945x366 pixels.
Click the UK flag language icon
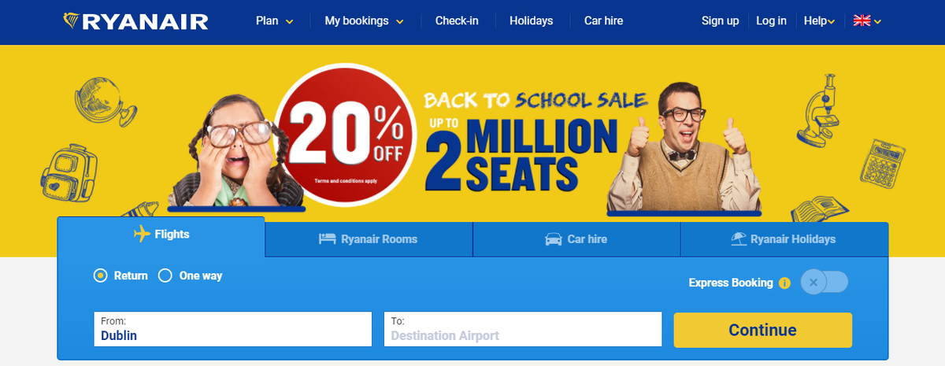(x=862, y=21)
